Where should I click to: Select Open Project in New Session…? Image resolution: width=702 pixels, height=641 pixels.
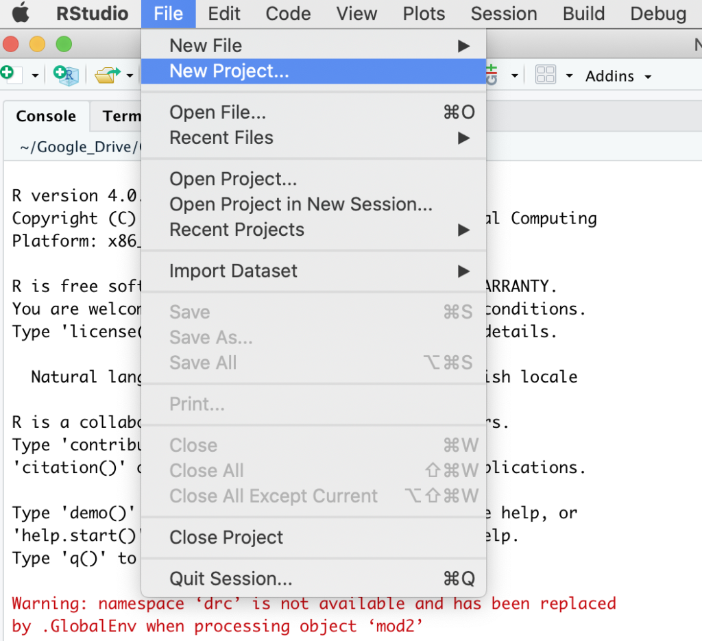313,204
